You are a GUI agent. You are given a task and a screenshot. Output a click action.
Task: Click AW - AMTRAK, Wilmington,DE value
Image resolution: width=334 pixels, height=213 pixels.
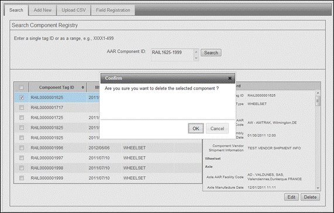(x=272, y=123)
